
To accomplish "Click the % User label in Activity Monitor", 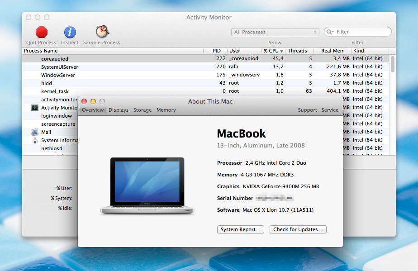I will [x=64, y=188].
